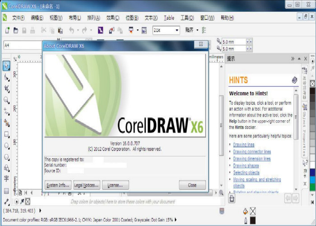Click the horizontal nudge 5.0 mm field
Screen dimensions: 316x226
tap(234, 42)
